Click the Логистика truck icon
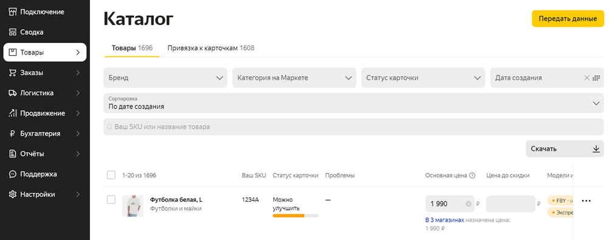Screen dimensions: 609x240 coord(13,93)
